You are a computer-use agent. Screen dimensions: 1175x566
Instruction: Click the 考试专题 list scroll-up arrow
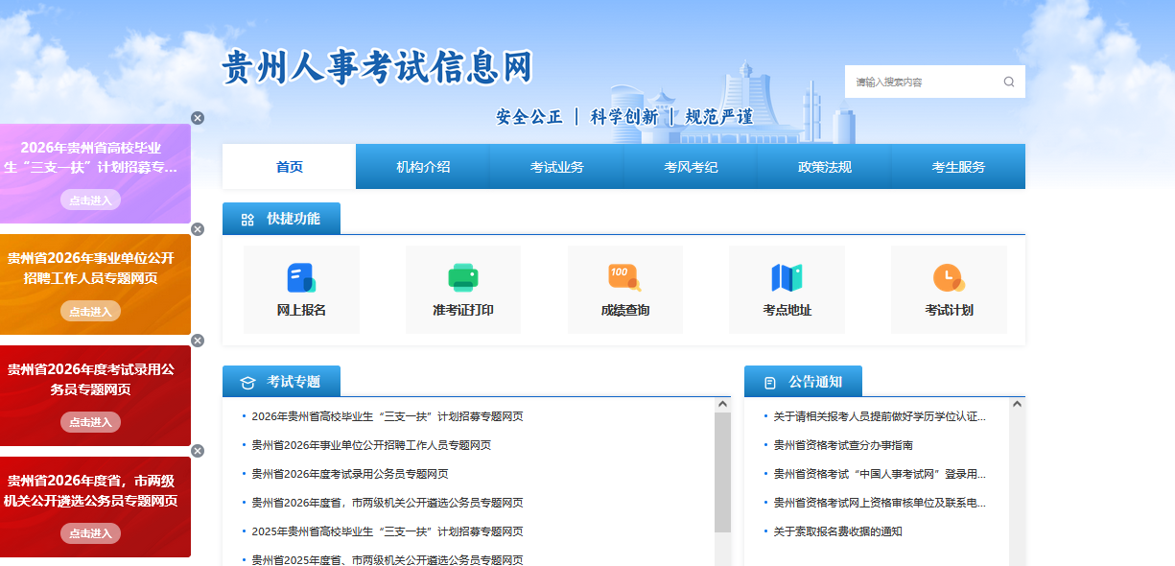[x=722, y=405]
